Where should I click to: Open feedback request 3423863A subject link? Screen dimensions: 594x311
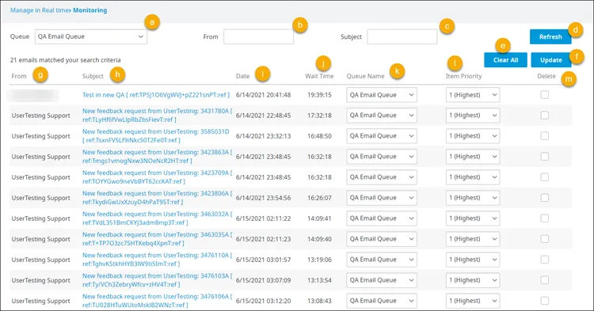pos(157,156)
